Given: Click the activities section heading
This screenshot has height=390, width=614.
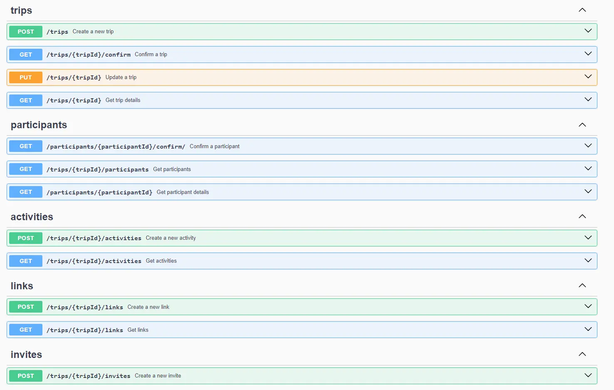Looking at the screenshot, I should point(32,217).
